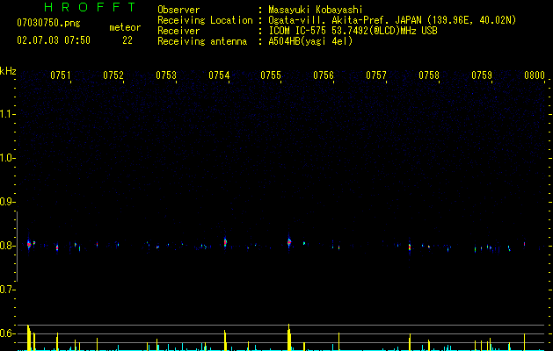553x351 pixels.
Task: Click the HROFFT title text
Action: click(91, 7)
